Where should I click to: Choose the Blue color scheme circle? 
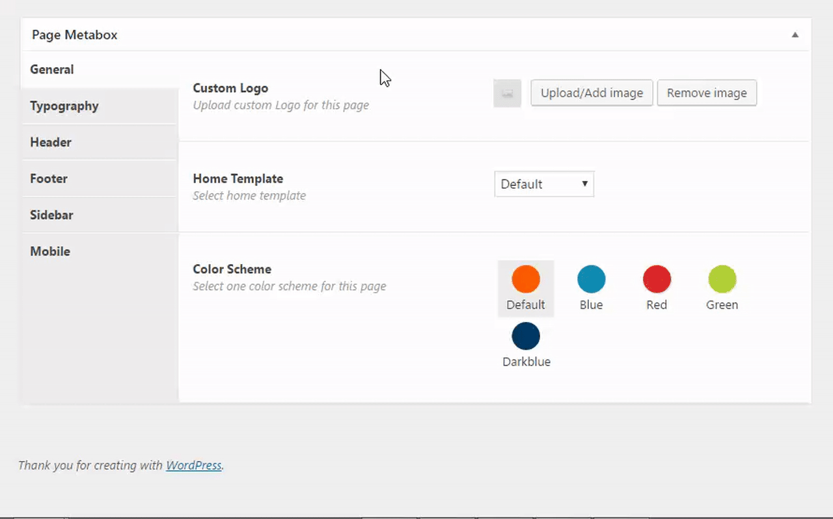591,279
